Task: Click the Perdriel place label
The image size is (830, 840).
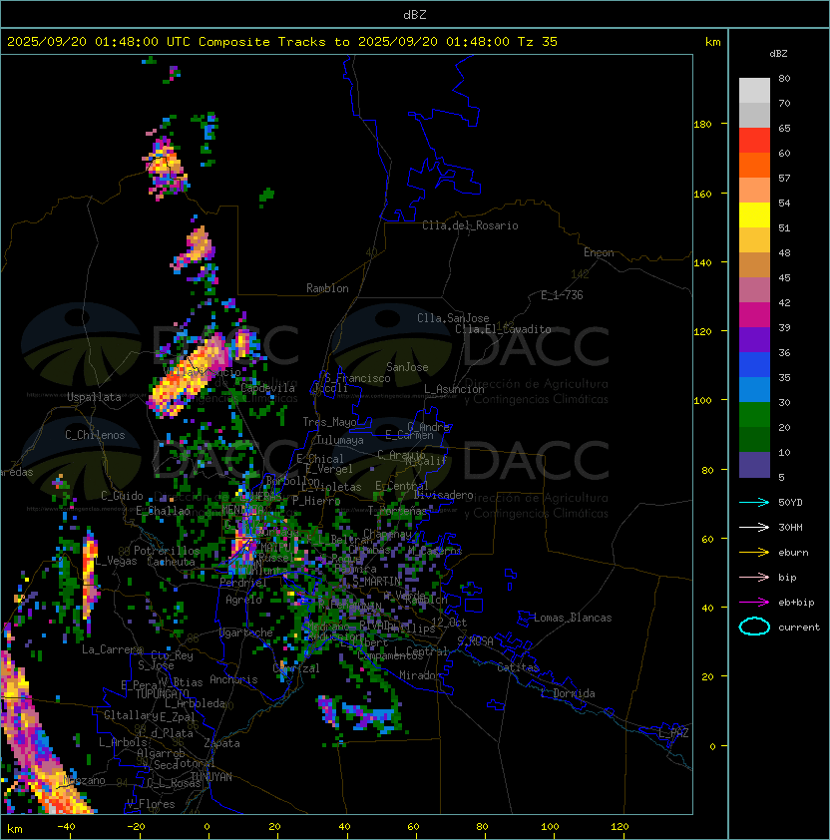Action: (242, 583)
